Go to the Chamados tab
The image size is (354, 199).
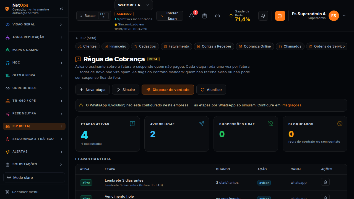coord(290,46)
